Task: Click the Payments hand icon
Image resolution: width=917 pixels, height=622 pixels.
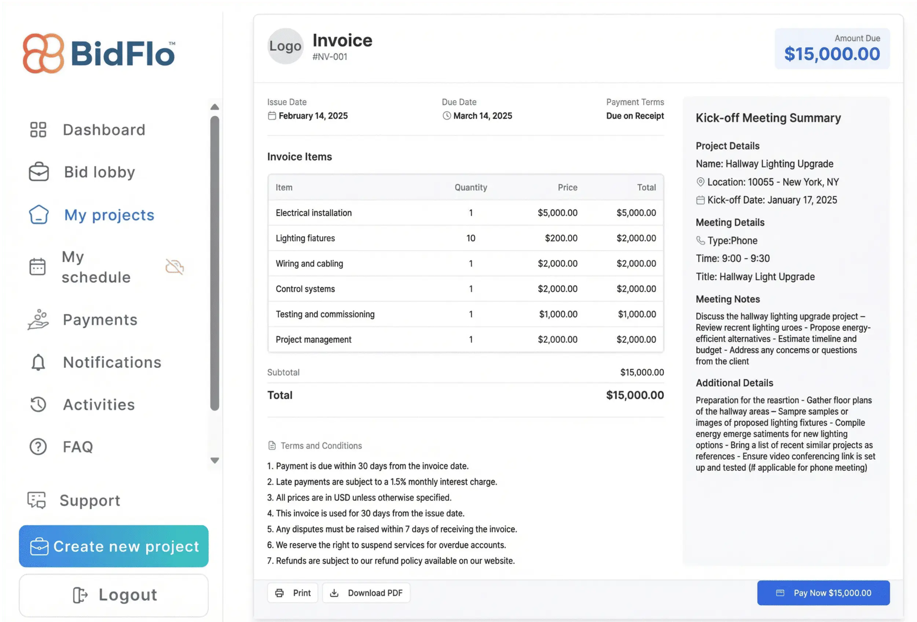Action: [x=38, y=320]
